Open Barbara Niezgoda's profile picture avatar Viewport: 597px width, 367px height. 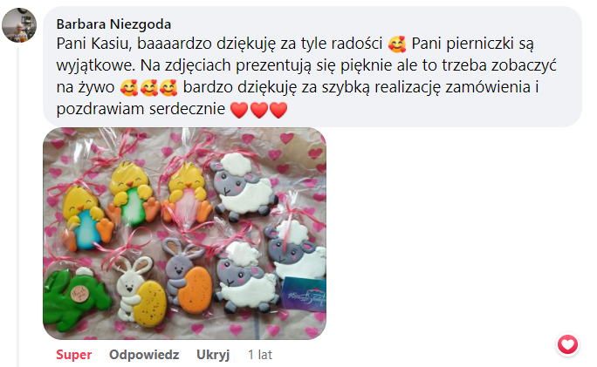pos(19,25)
